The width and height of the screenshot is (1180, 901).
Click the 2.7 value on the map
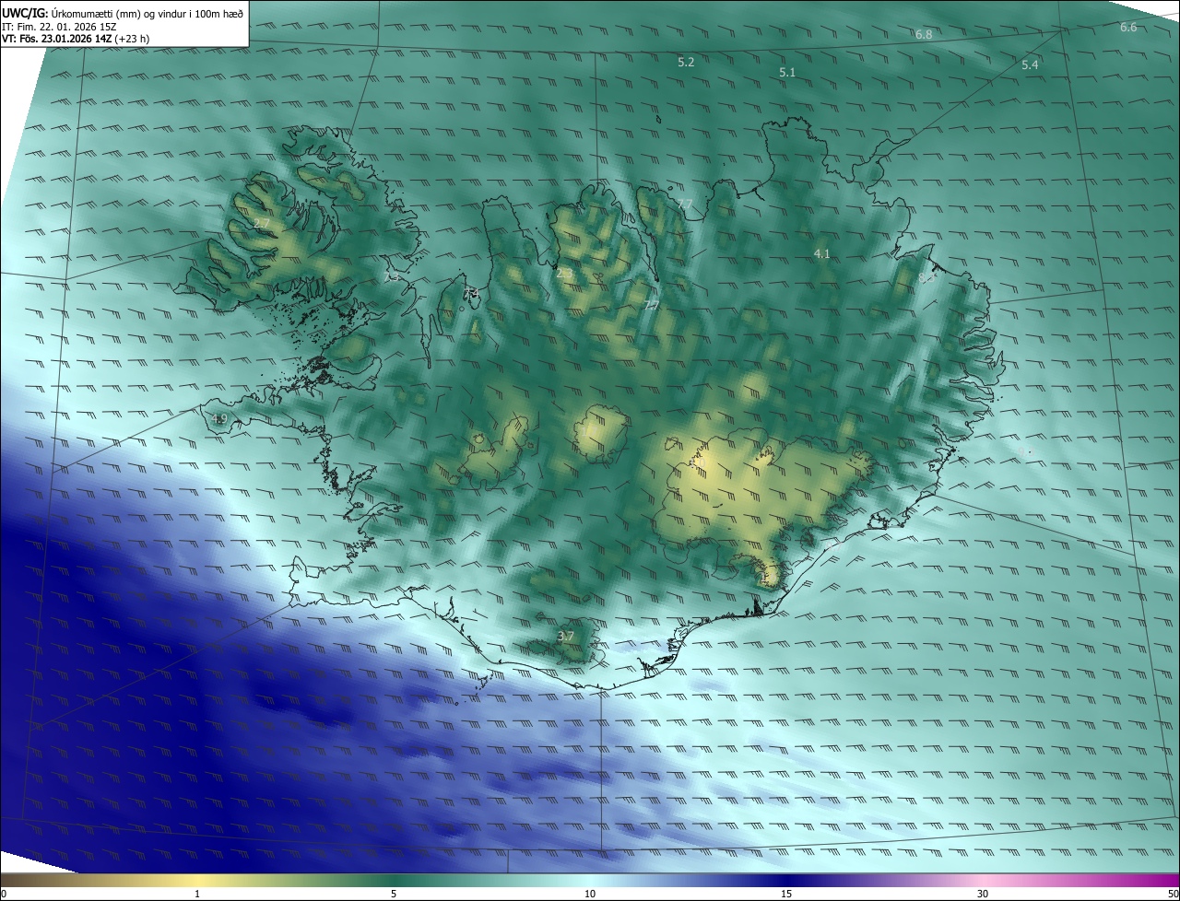(x=263, y=223)
